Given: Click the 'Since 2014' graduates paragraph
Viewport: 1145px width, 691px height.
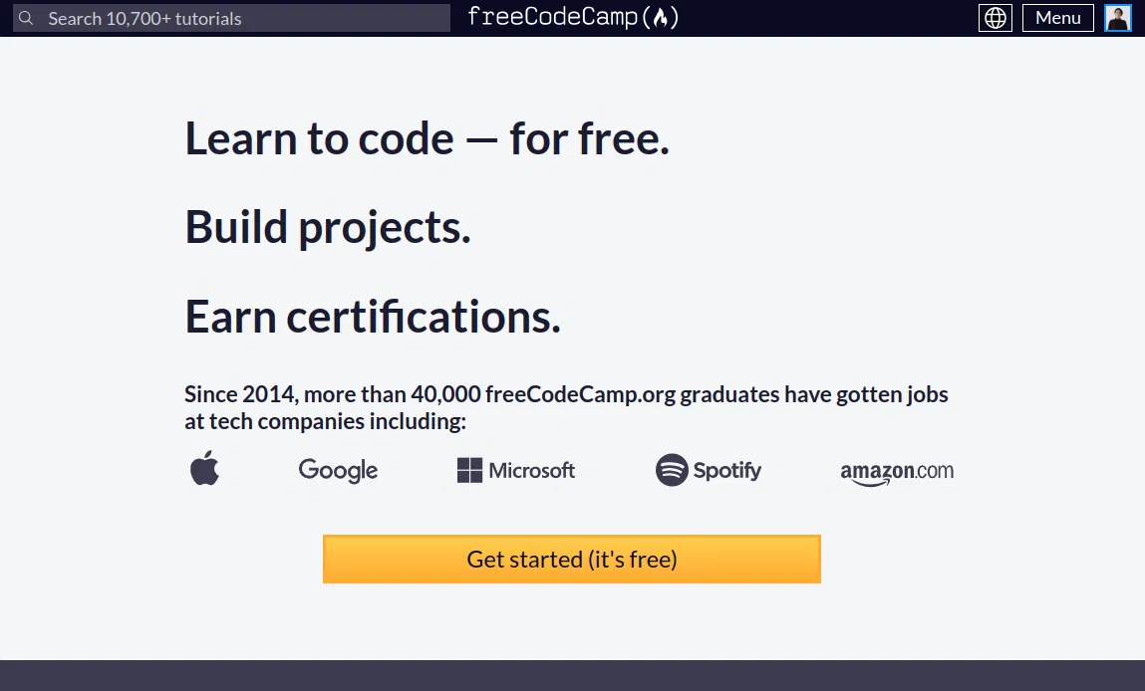Looking at the screenshot, I should (x=566, y=407).
